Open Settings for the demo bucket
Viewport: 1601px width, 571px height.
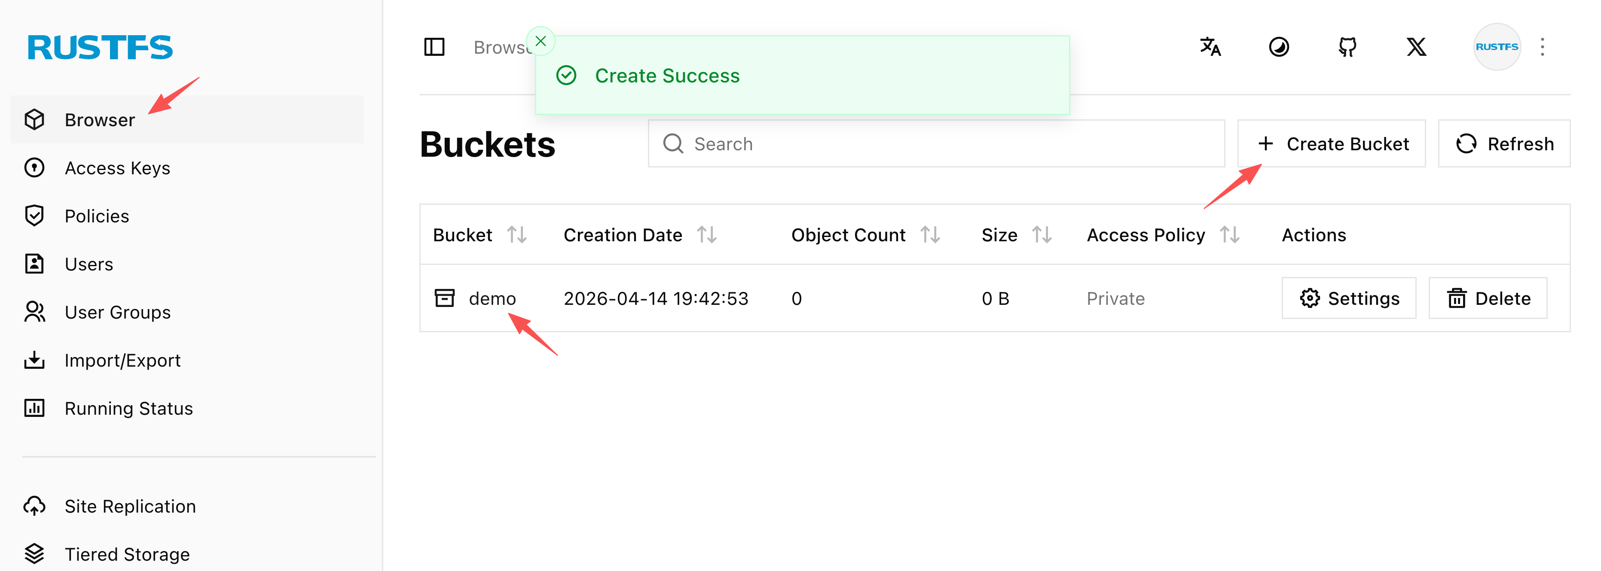1349,298
